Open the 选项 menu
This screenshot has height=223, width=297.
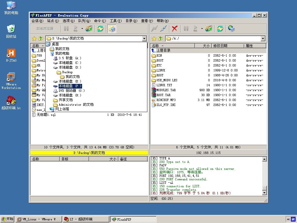point(68,21)
